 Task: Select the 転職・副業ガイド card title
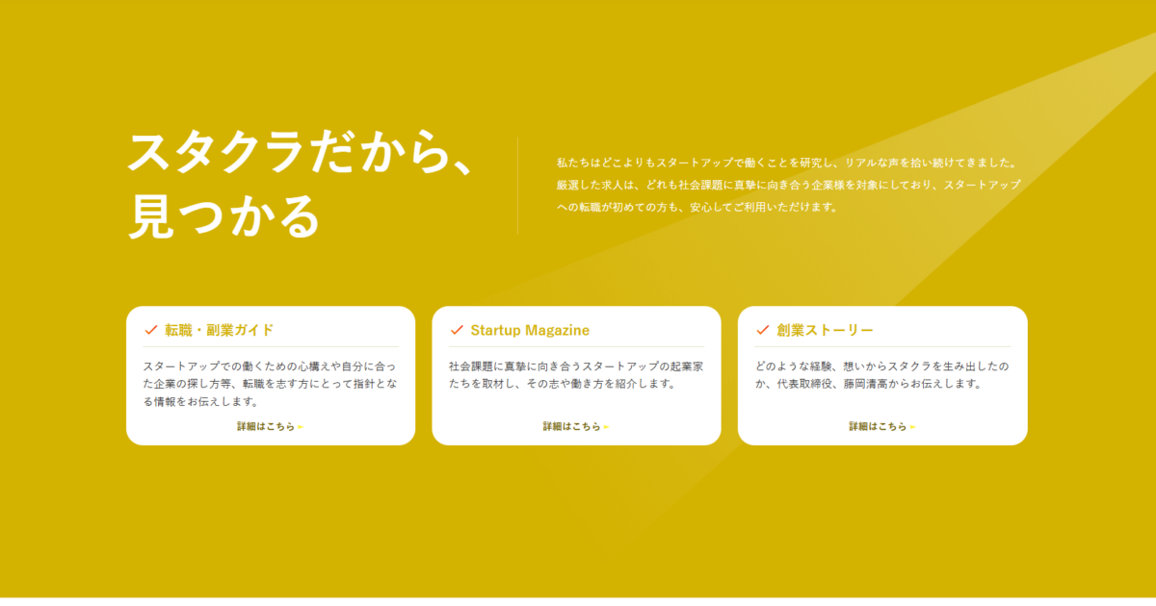(x=220, y=330)
